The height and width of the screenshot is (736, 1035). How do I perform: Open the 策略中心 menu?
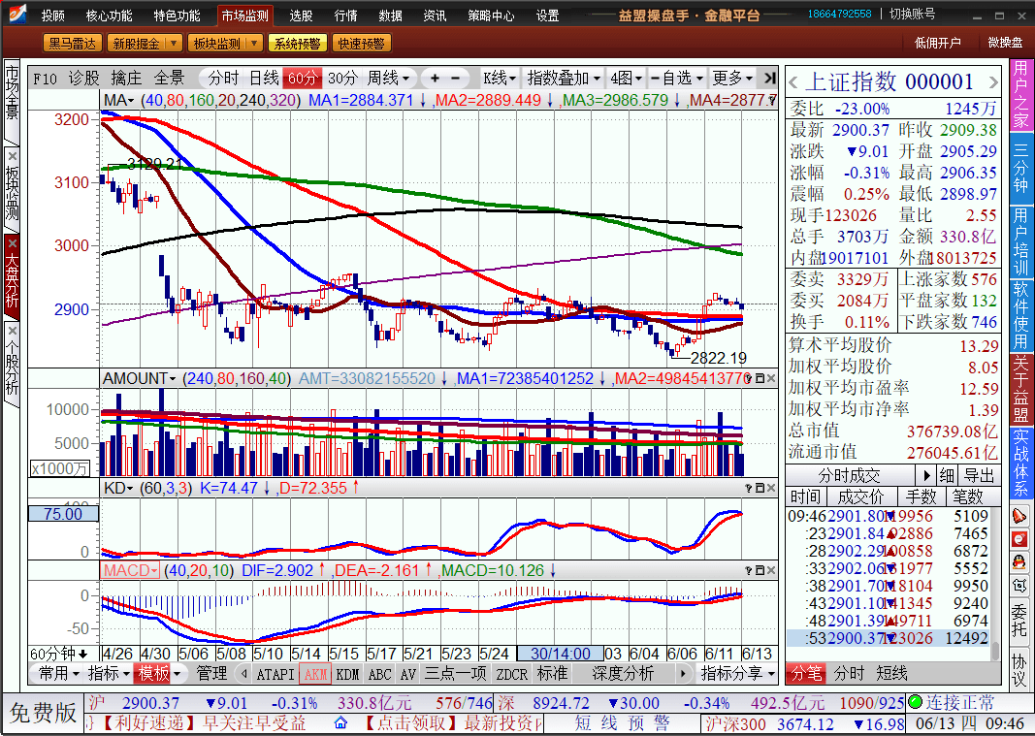tap(491, 16)
